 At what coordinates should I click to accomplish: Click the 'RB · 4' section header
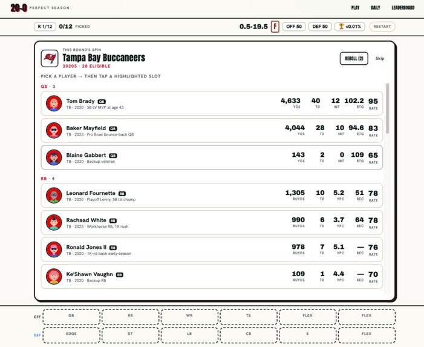pos(48,179)
